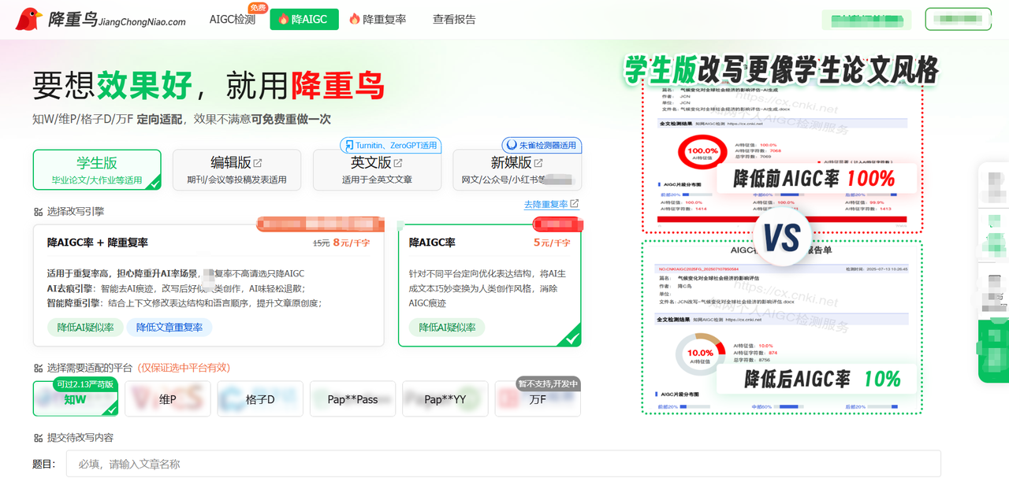Open the 降低后AIGC率 10% report image
The image size is (1009, 478).
click(x=782, y=327)
